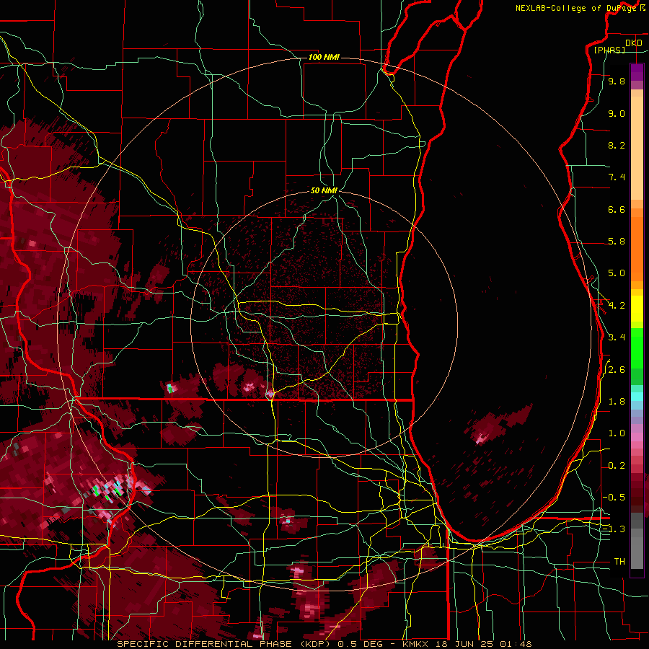Click the 5.0 value on the color scale
649x649 pixels.
point(617,273)
